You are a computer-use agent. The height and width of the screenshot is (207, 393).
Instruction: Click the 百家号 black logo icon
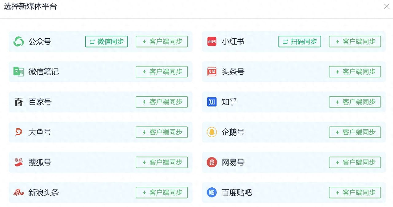(19, 102)
